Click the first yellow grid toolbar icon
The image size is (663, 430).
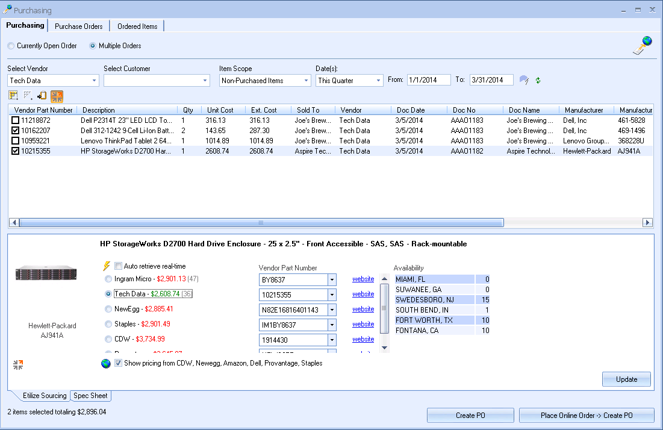(13, 95)
